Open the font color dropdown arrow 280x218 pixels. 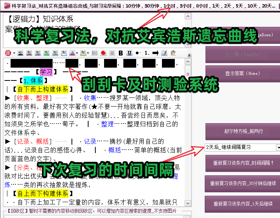coord(77,53)
